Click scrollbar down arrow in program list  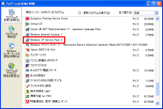(x=157, y=103)
